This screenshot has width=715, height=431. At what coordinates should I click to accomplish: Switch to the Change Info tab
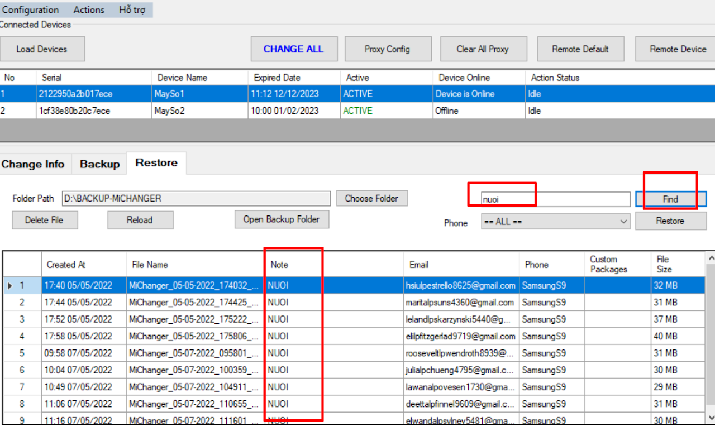click(33, 164)
